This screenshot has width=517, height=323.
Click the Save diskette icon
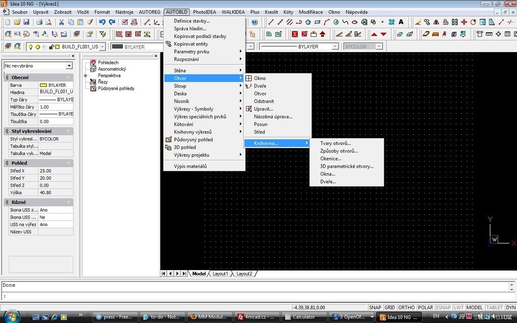click(26, 22)
